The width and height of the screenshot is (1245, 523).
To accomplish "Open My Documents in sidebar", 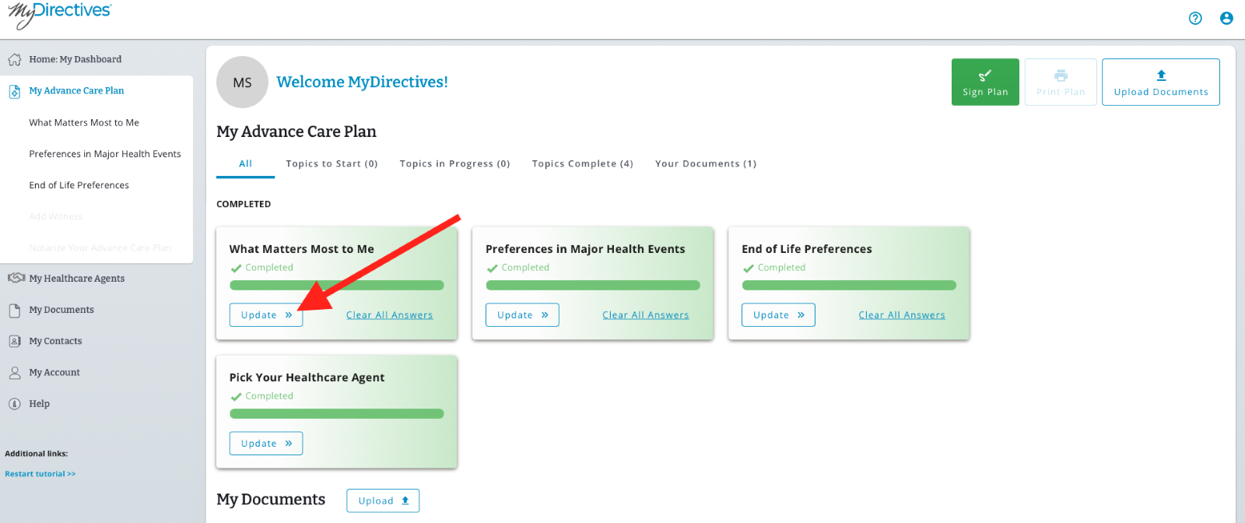I will pyautogui.click(x=61, y=310).
